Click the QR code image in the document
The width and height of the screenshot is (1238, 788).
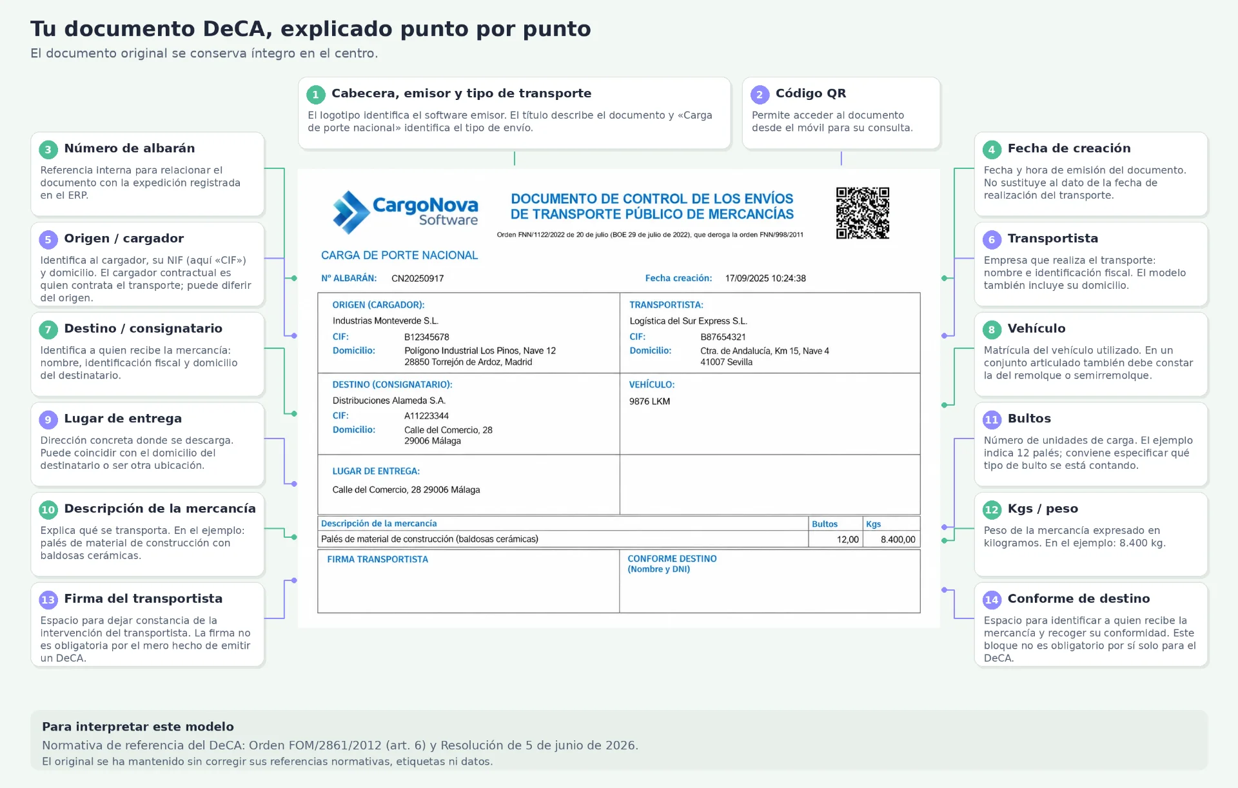[x=863, y=213]
